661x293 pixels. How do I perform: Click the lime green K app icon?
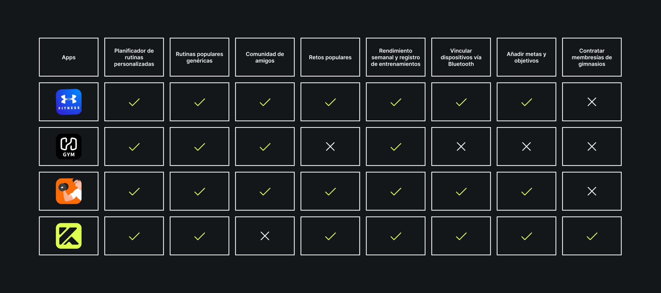coord(69,236)
